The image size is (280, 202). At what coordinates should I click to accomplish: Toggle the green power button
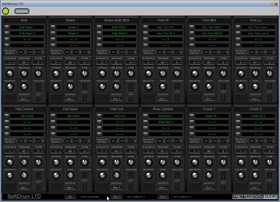(x=6, y=11)
